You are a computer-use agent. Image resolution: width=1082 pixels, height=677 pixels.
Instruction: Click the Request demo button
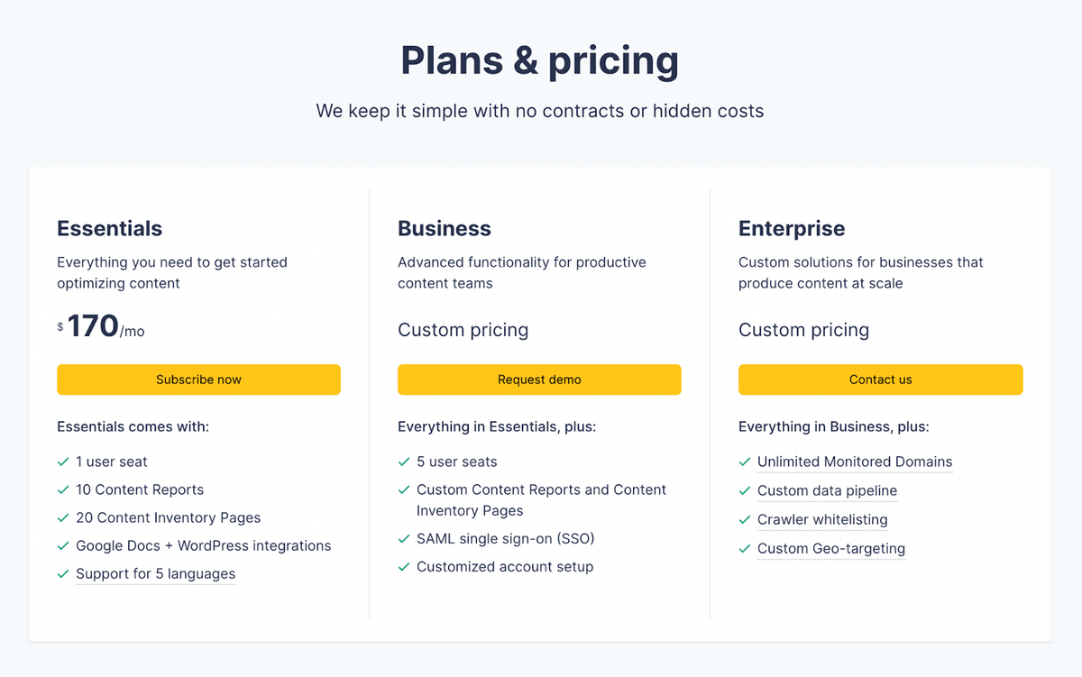[539, 380]
